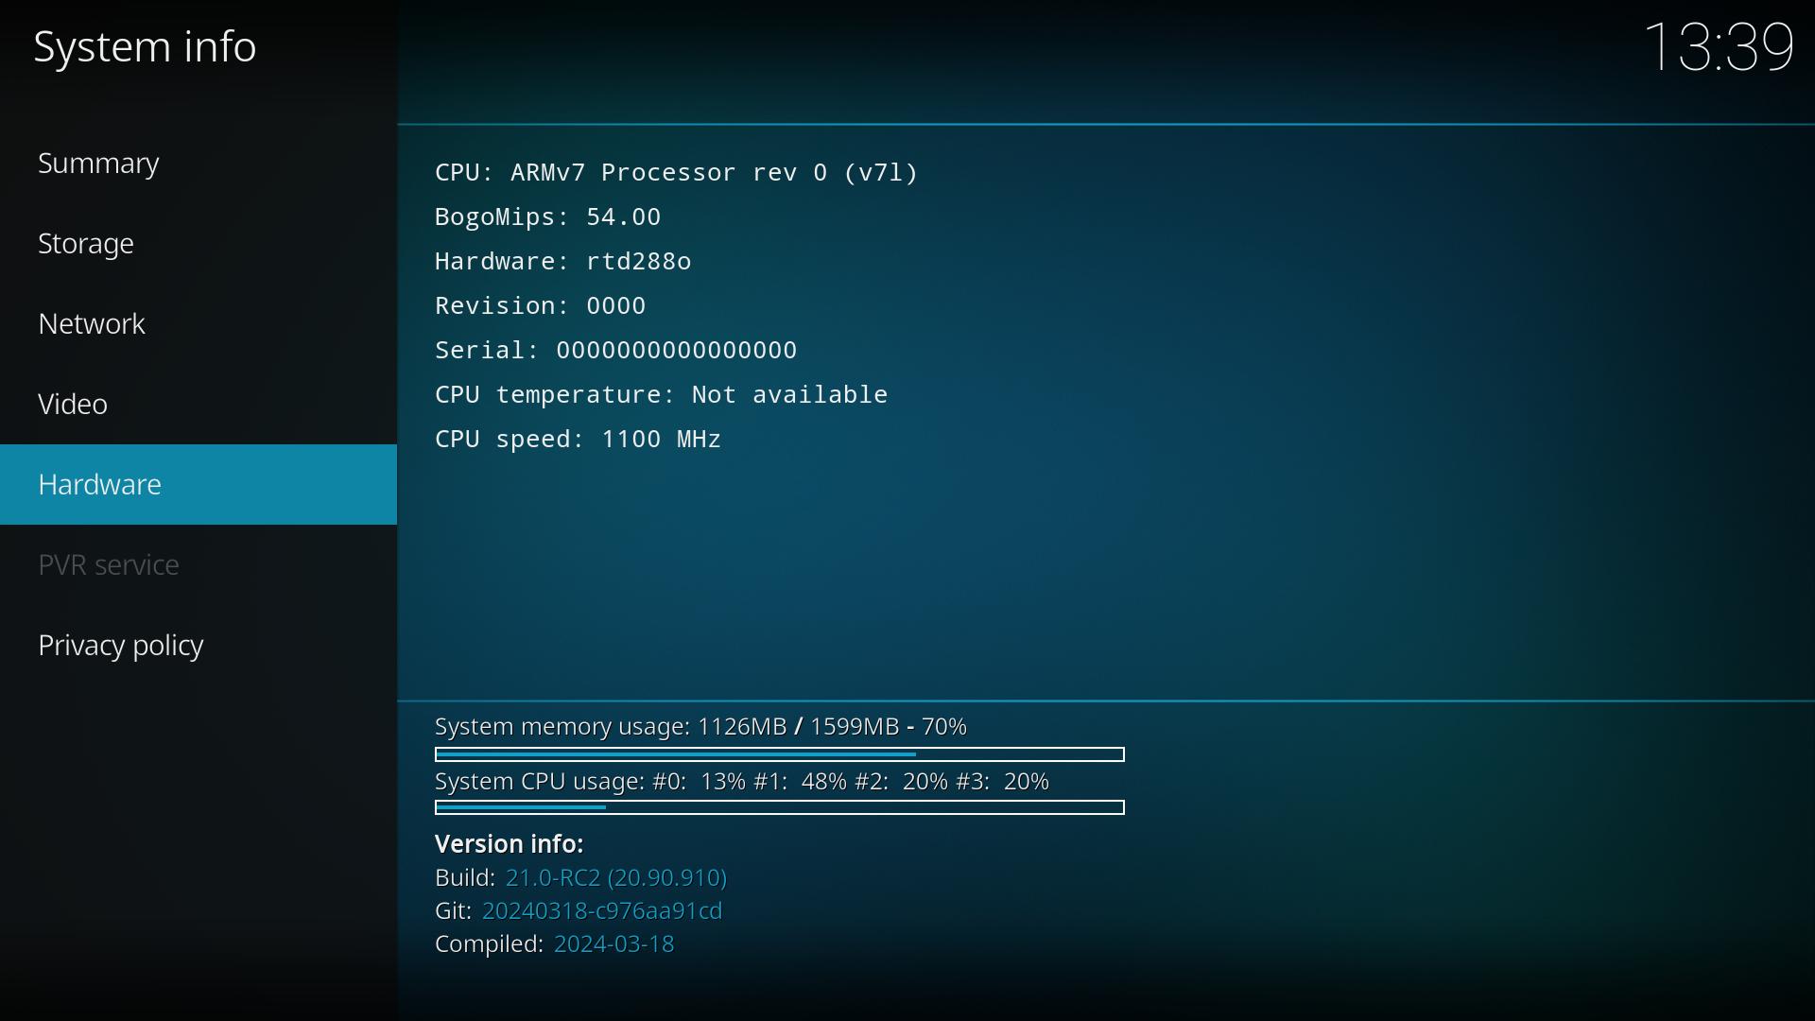Click the system memory usage bar

coord(779,754)
